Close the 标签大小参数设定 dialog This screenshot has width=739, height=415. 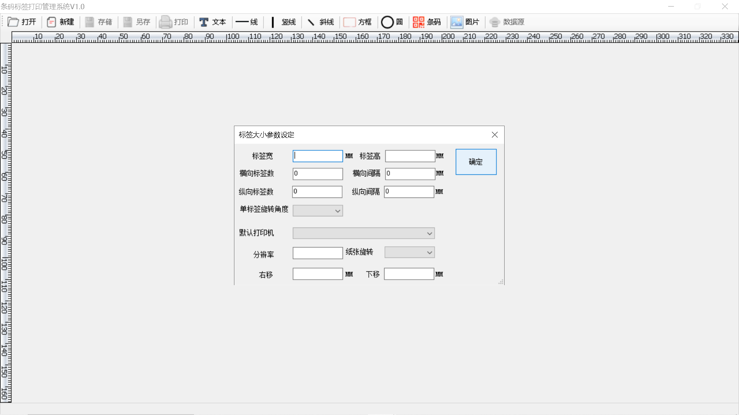tap(495, 135)
